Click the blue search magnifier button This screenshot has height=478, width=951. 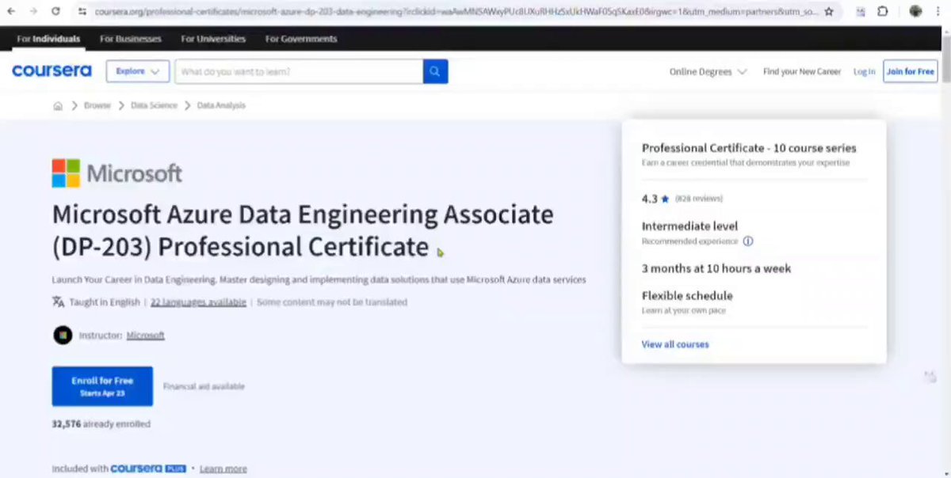435,71
